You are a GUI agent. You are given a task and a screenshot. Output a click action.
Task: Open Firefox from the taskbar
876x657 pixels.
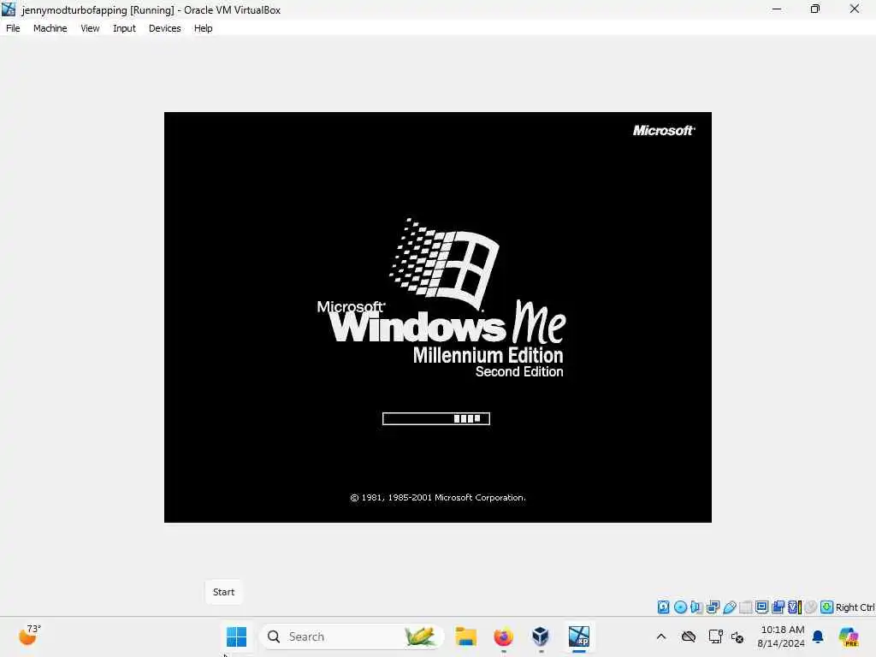tap(503, 636)
